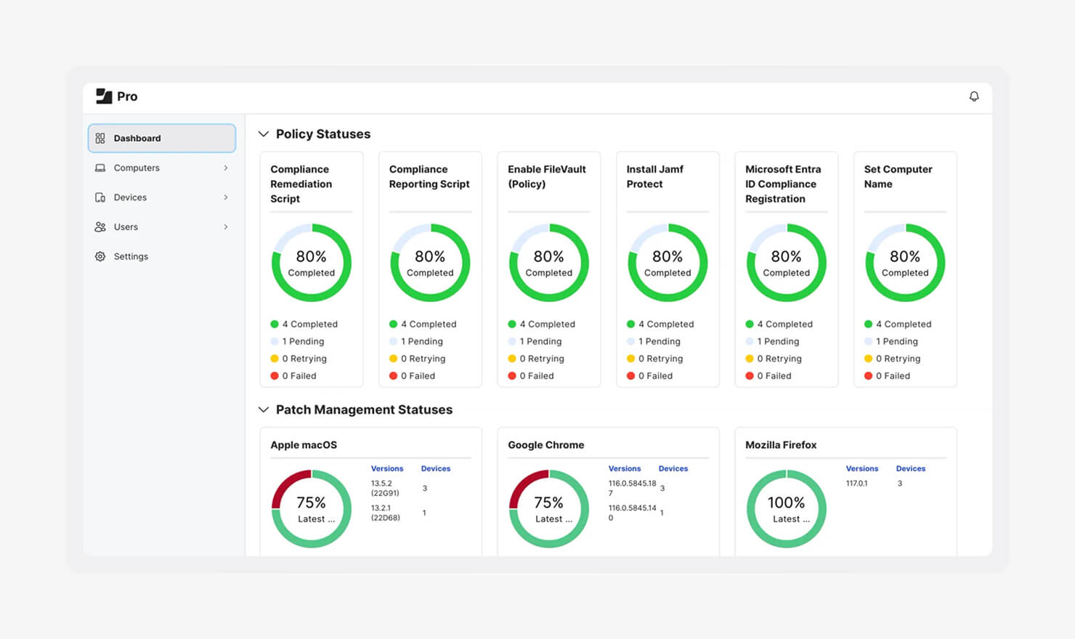The height and width of the screenshot is (639, 1075).
Task: Click the Mozilla Firefox 100% Latest ring
Action: pos(787,509)
